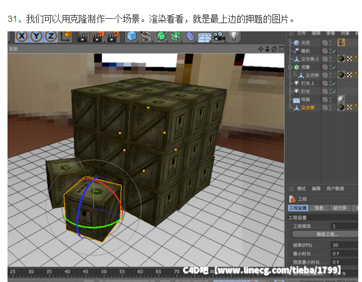Click the floor grid environment icon
Screen dimensions: 362x282
click(x=205, y=37)
